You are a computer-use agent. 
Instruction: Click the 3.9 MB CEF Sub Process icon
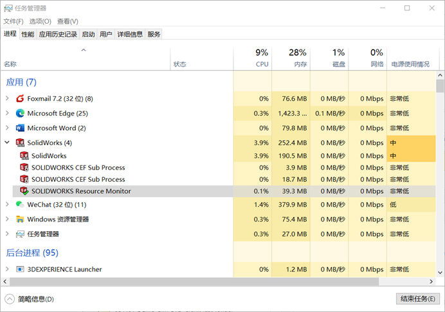point(24,168)
